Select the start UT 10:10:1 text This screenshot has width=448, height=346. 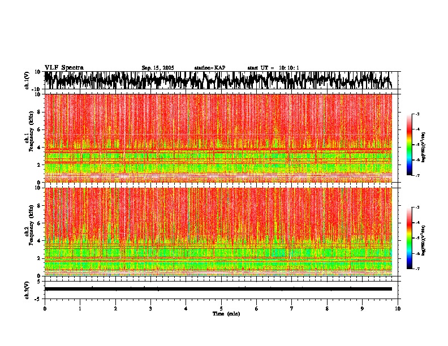[273, 68]
